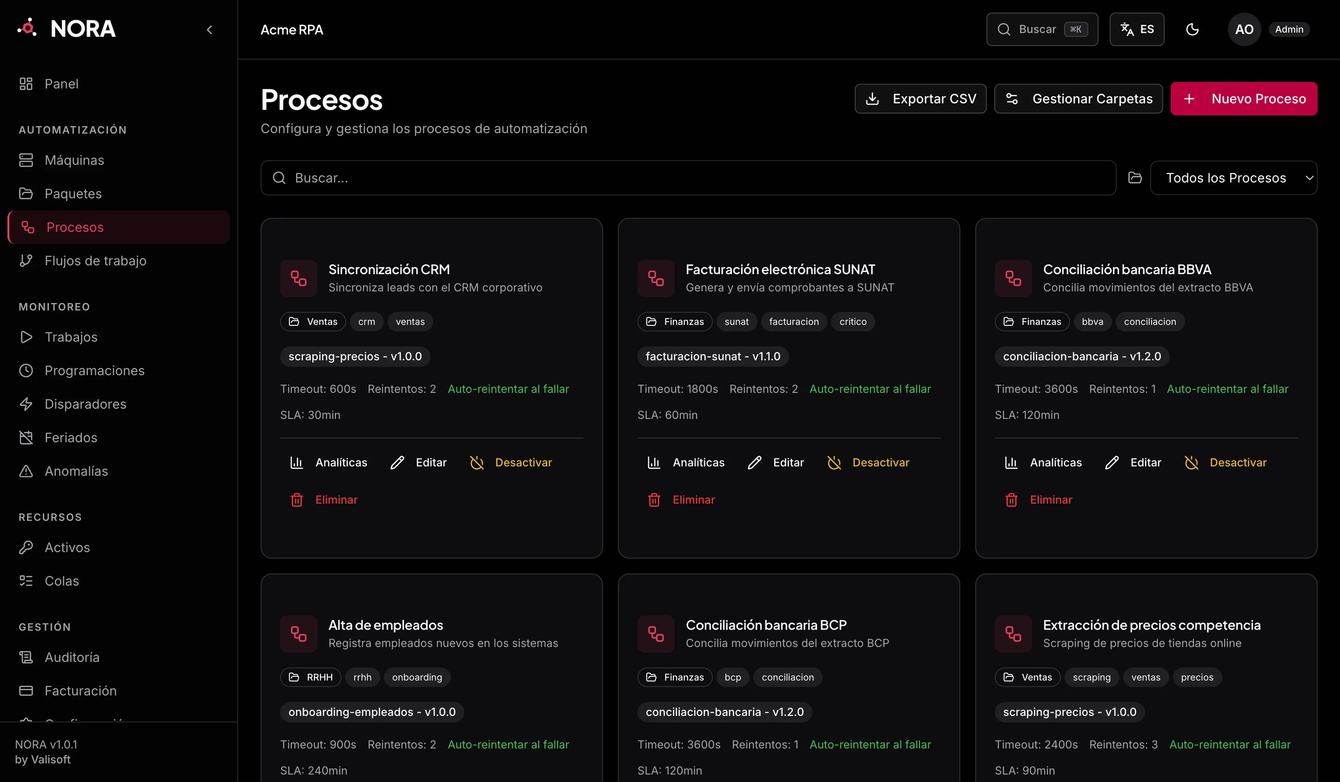Edit Facturación electrónica SUNAT
The width and height of the screenshot is (1340, 782).
776,462
